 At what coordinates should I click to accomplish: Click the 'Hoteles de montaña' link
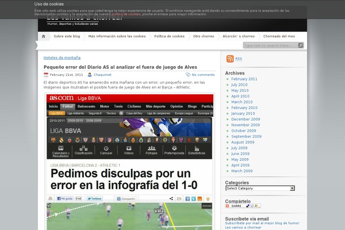[x=62, y=57]
